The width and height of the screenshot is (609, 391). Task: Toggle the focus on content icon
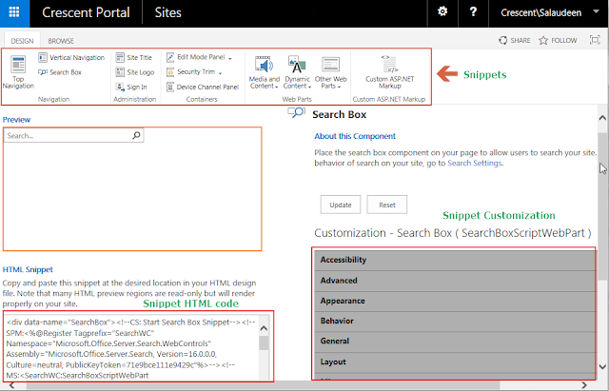tap(595, 40)
